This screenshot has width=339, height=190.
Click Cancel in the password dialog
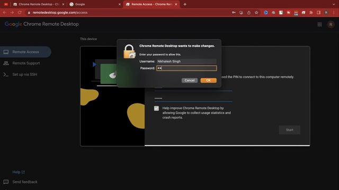(190, 80)
